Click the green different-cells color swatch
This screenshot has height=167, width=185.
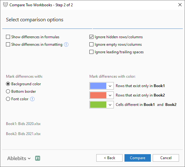point(98,105)
